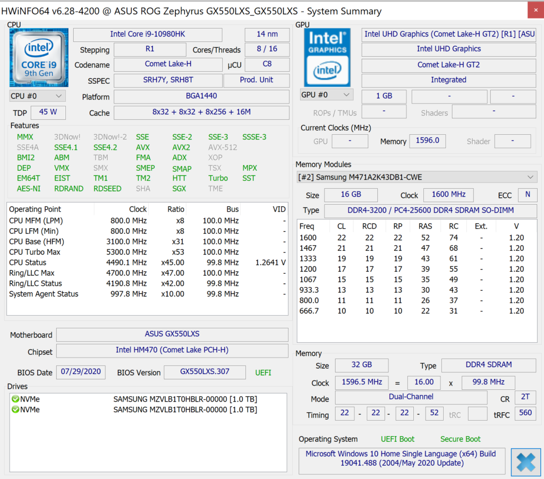Select the SSPEC value SRH7Y, SRH8T
The image size is (544, 479).
pos(168,80)
